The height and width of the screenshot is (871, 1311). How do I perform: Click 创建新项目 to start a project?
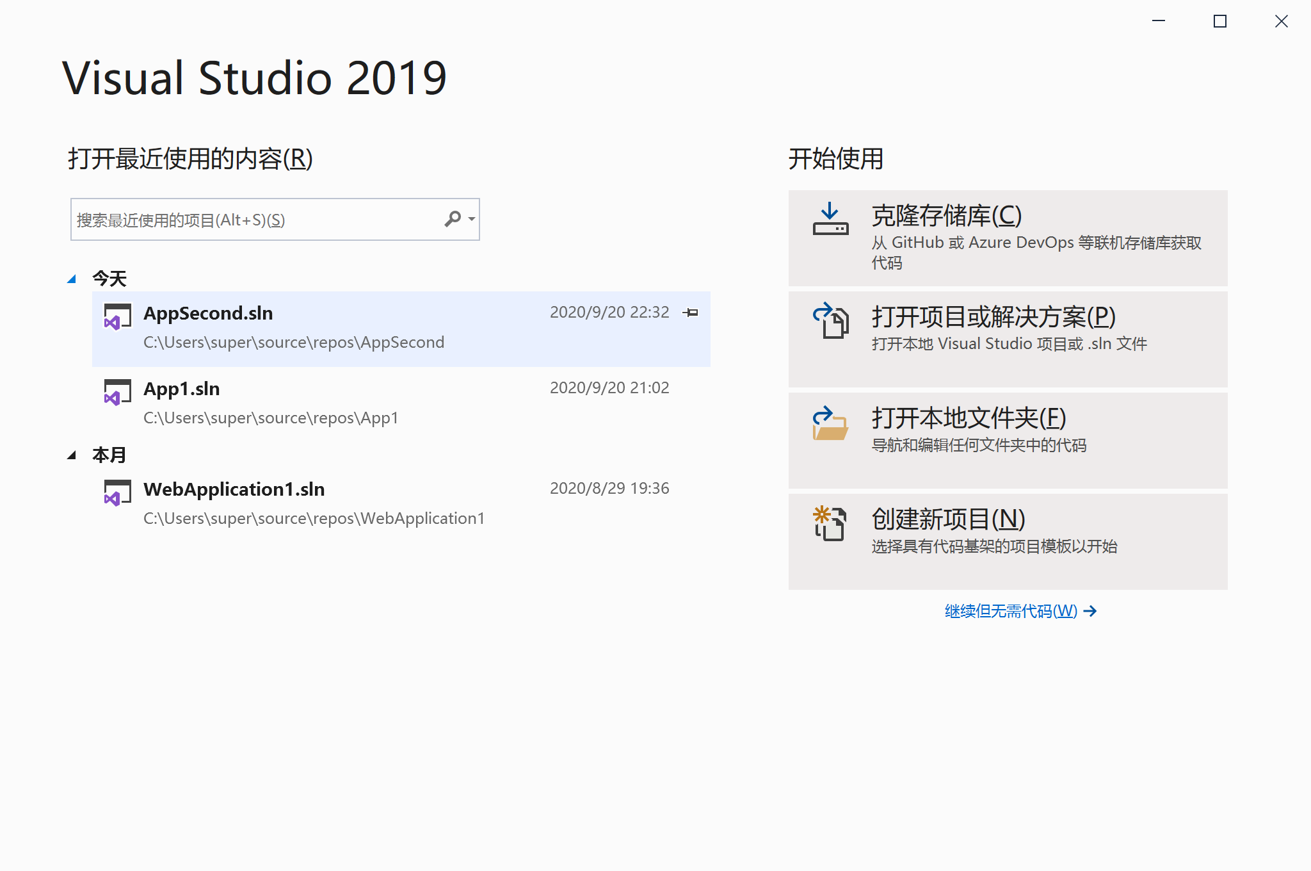pyautogui.click(x=948, y=519)
